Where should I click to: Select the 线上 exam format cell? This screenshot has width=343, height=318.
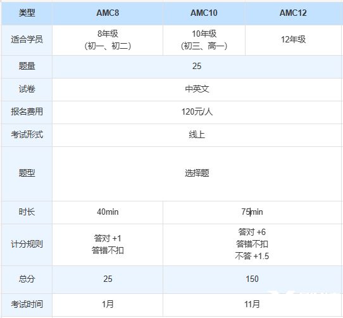197,135
